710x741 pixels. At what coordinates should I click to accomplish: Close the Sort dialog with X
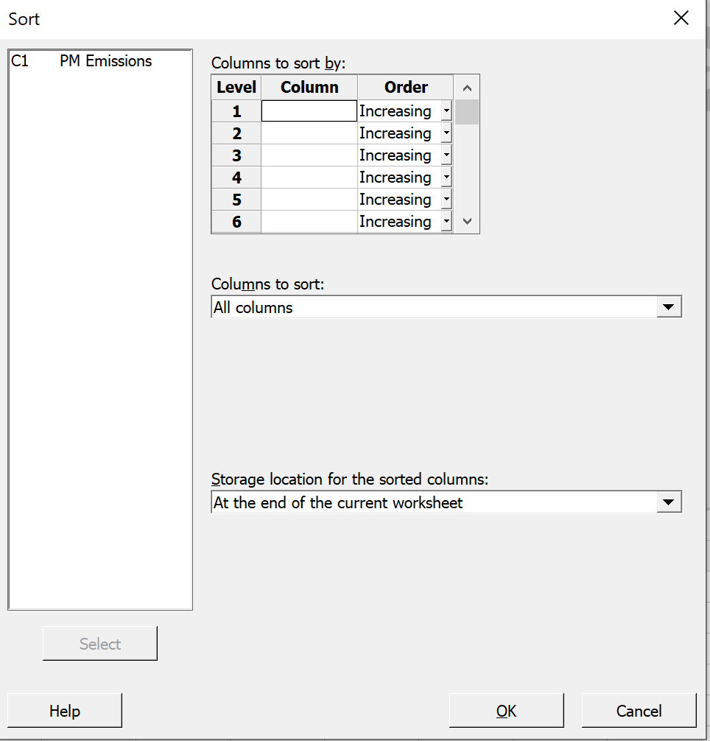(x=681, y=18)
